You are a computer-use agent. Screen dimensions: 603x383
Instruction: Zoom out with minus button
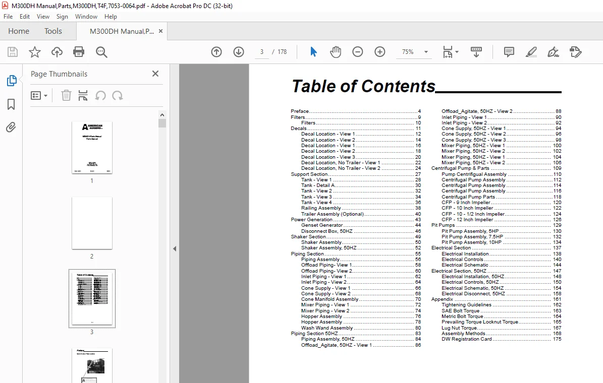358,52
